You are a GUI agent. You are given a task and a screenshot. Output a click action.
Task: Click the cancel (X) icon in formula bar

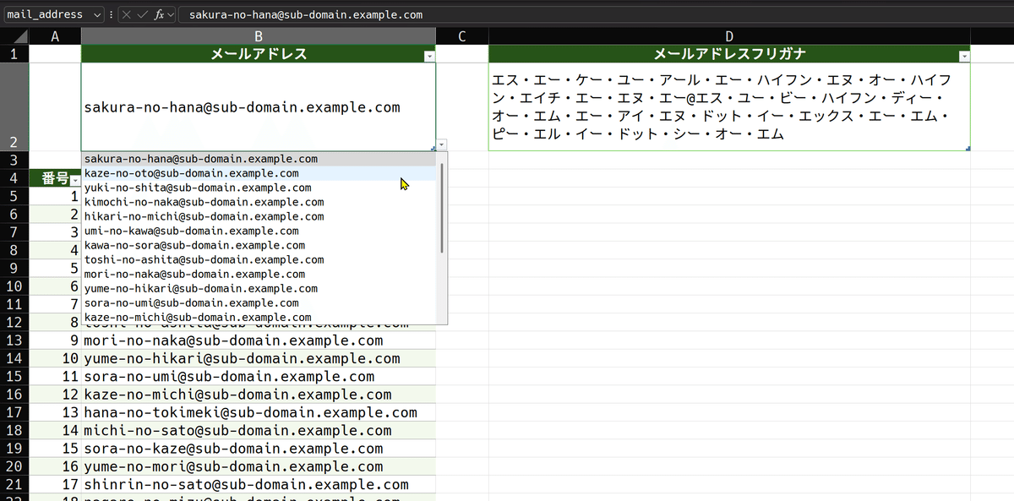[126, 14]
